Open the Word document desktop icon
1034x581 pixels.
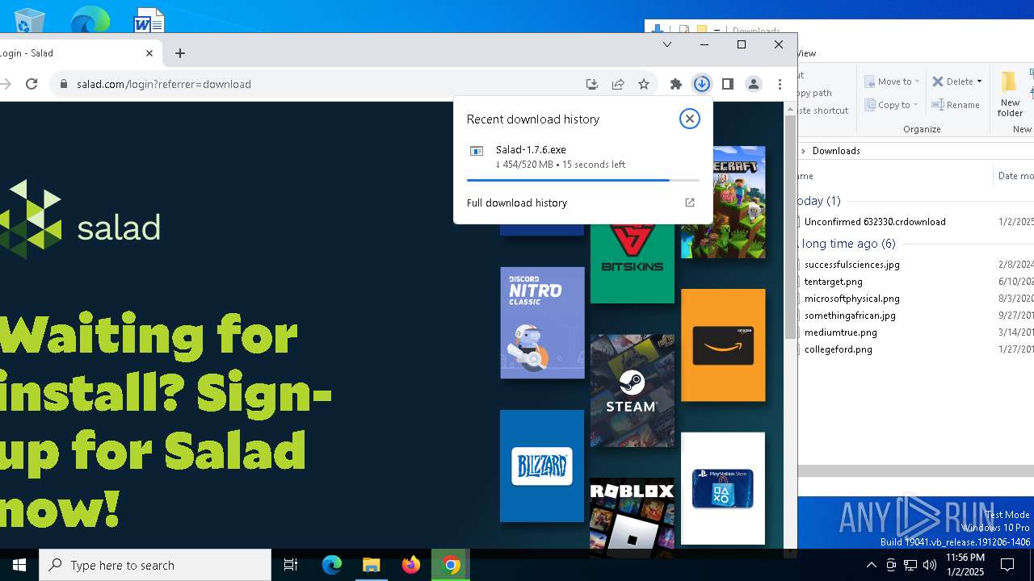[x=149, y=19]
